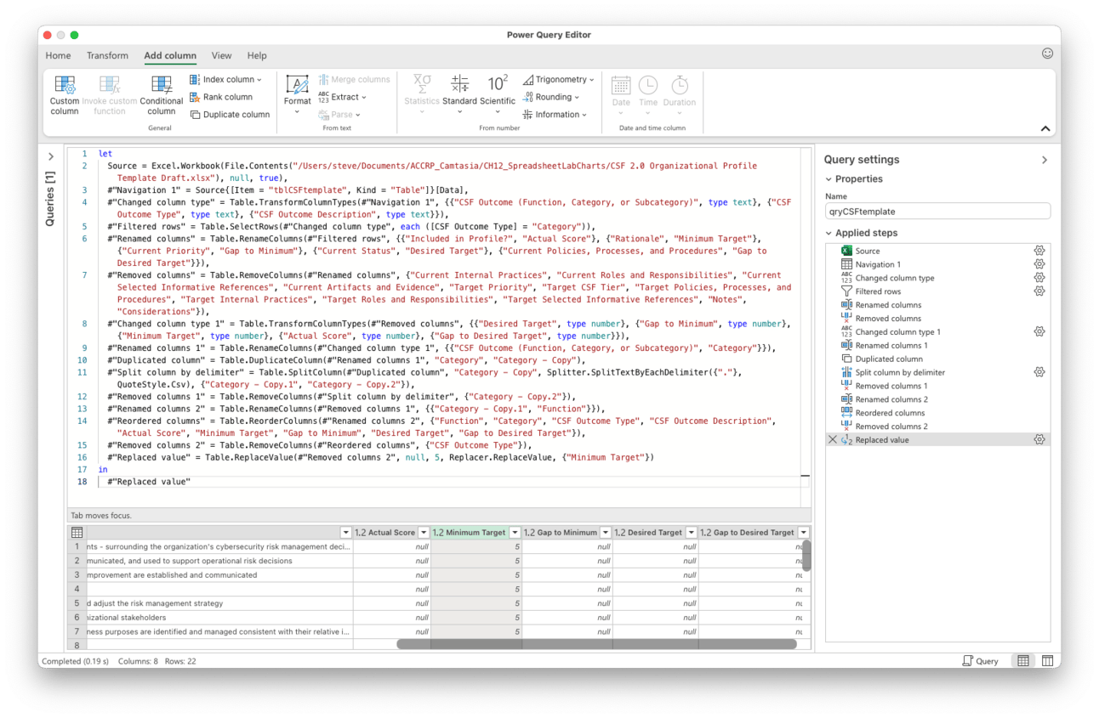1099x718 pixels.
Task: Switch to the Transform tab
Action: [x=107, y=55]
